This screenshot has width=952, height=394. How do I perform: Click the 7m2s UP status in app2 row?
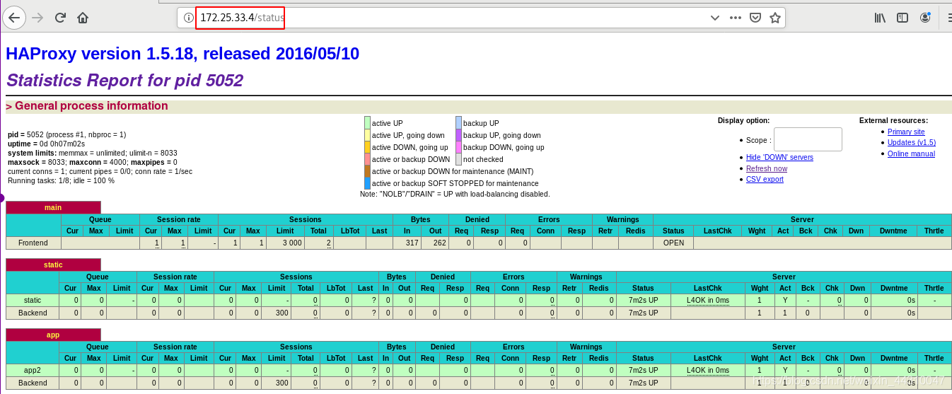pyautogui.click(x=643, y=370)
